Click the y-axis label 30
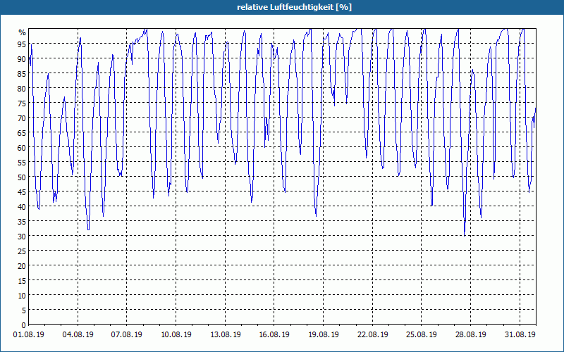564x352 pixels. coord(22,237)
